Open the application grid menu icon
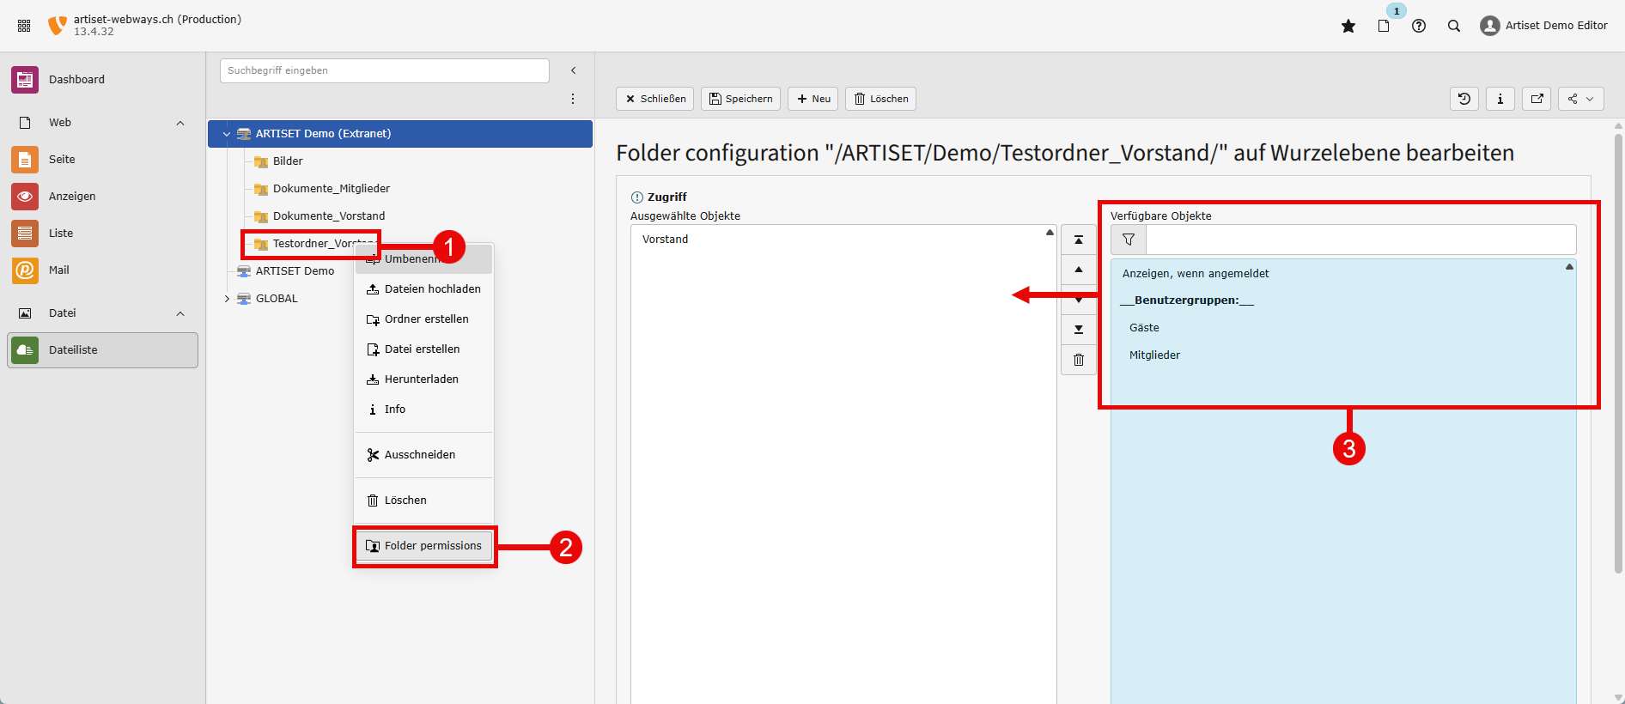 point(24,26)
